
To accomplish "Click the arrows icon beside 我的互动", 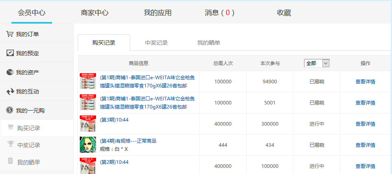I will pyautogui.click(x=10, y=91).
